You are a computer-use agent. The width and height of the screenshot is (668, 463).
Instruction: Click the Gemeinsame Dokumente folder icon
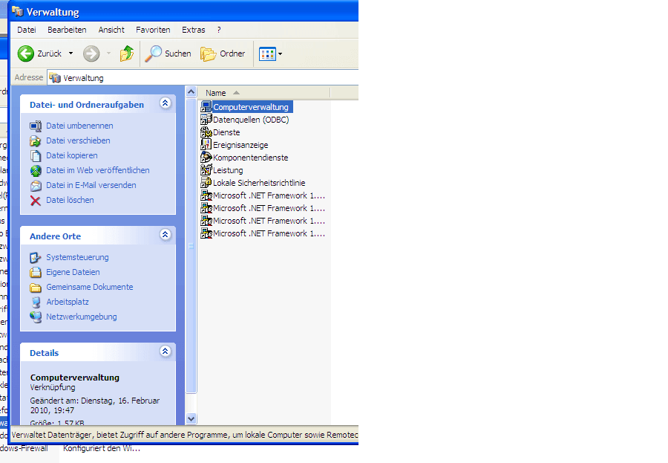pyautogui.click(x=36, y=288)
